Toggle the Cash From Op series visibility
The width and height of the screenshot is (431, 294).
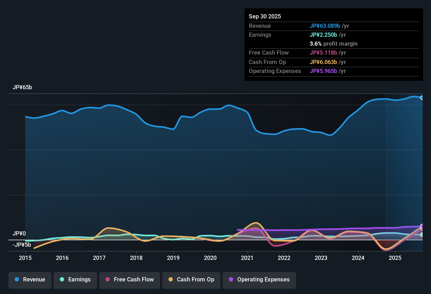(191, 280)
